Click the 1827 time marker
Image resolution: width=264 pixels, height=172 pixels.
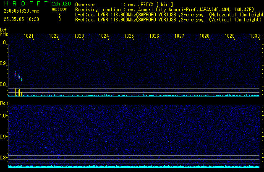pos(179,36)
